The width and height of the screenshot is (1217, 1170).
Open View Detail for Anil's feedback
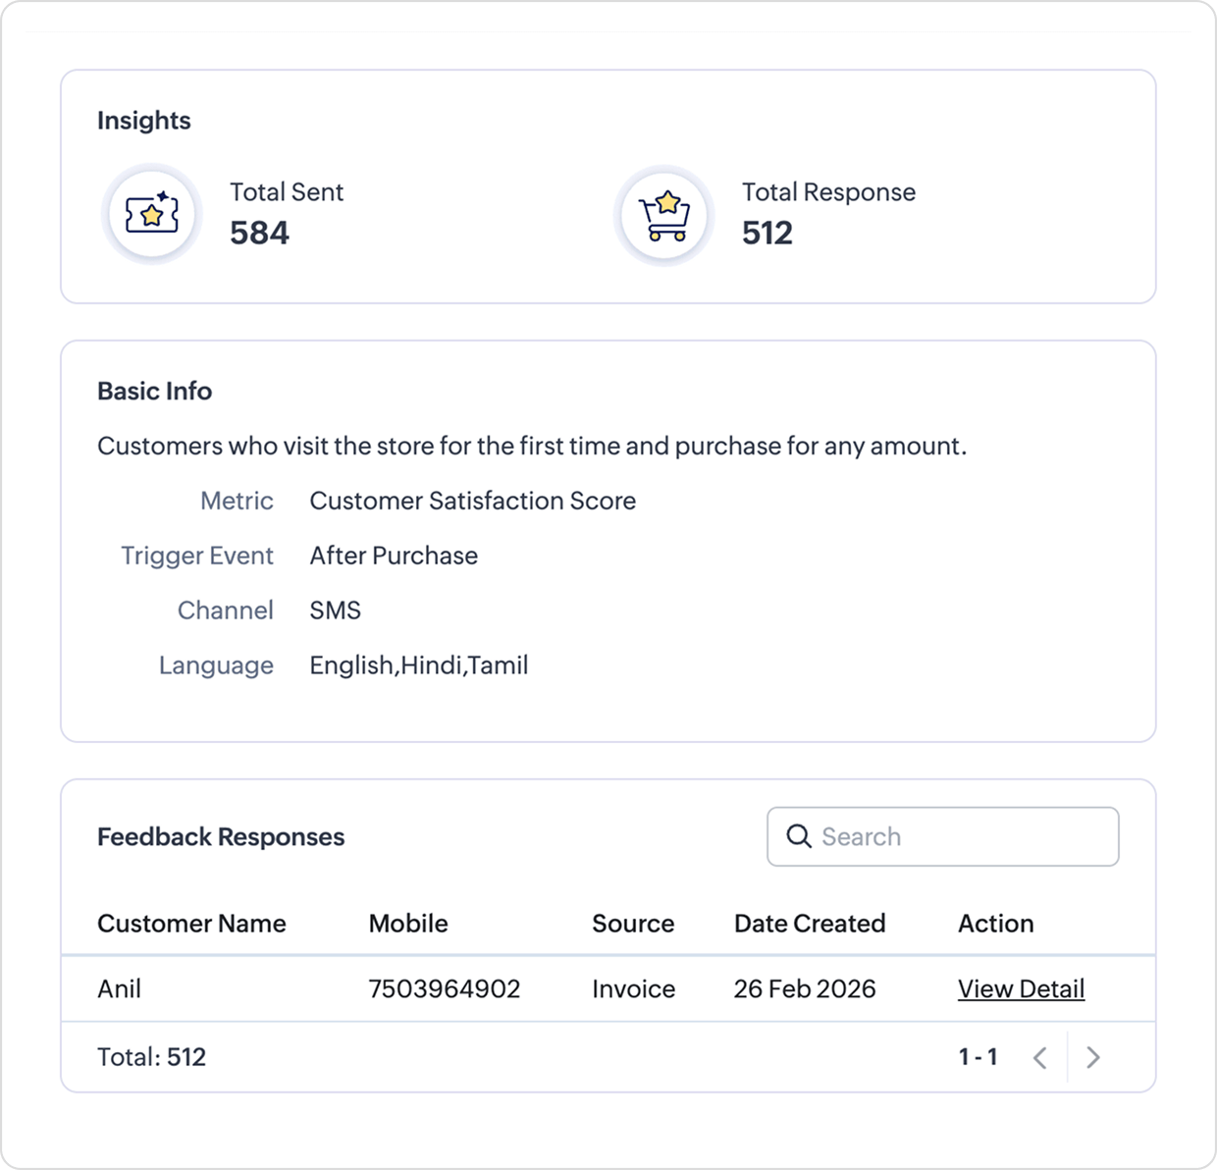click(x=1021, y=989)
